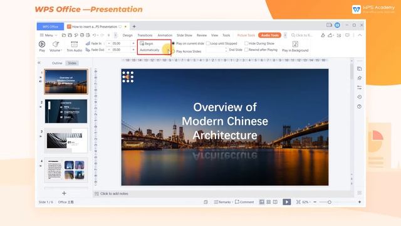
Task: Switch to Reading view icon
Action: tap(275, 202)
